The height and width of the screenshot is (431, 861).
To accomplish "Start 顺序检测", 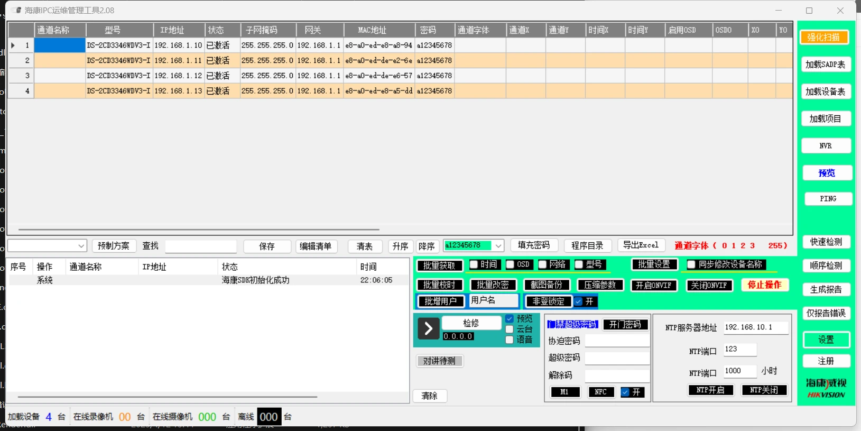I will (x=826, y=265).
